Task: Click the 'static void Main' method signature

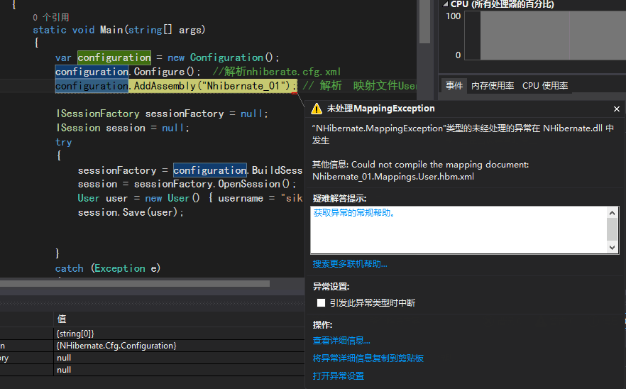Action: tap(119, 30)
